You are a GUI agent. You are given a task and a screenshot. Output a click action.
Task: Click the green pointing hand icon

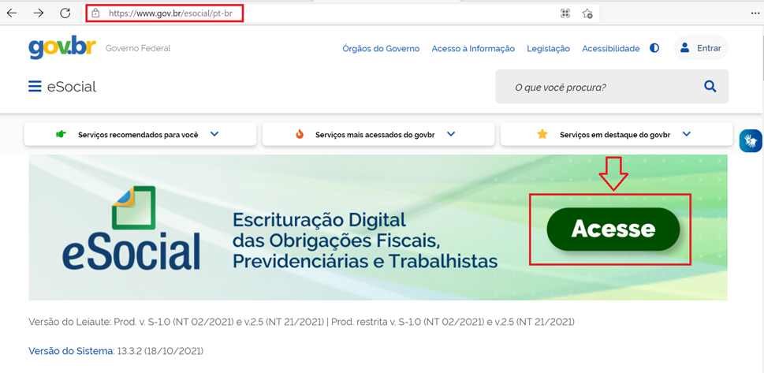tap(61, 134)
